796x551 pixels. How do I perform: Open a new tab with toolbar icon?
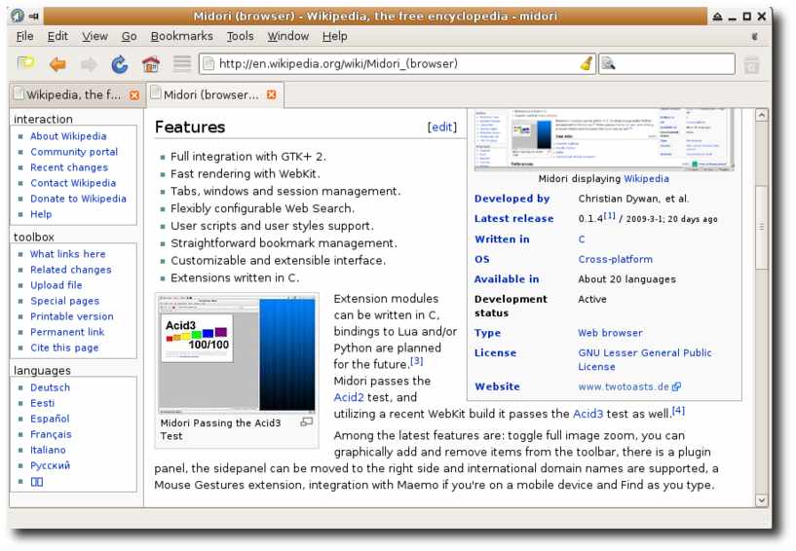(x=25, y=63)
